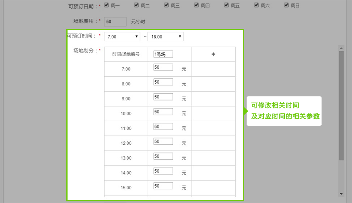Click the scrollbar down arrow

[341, 194]
